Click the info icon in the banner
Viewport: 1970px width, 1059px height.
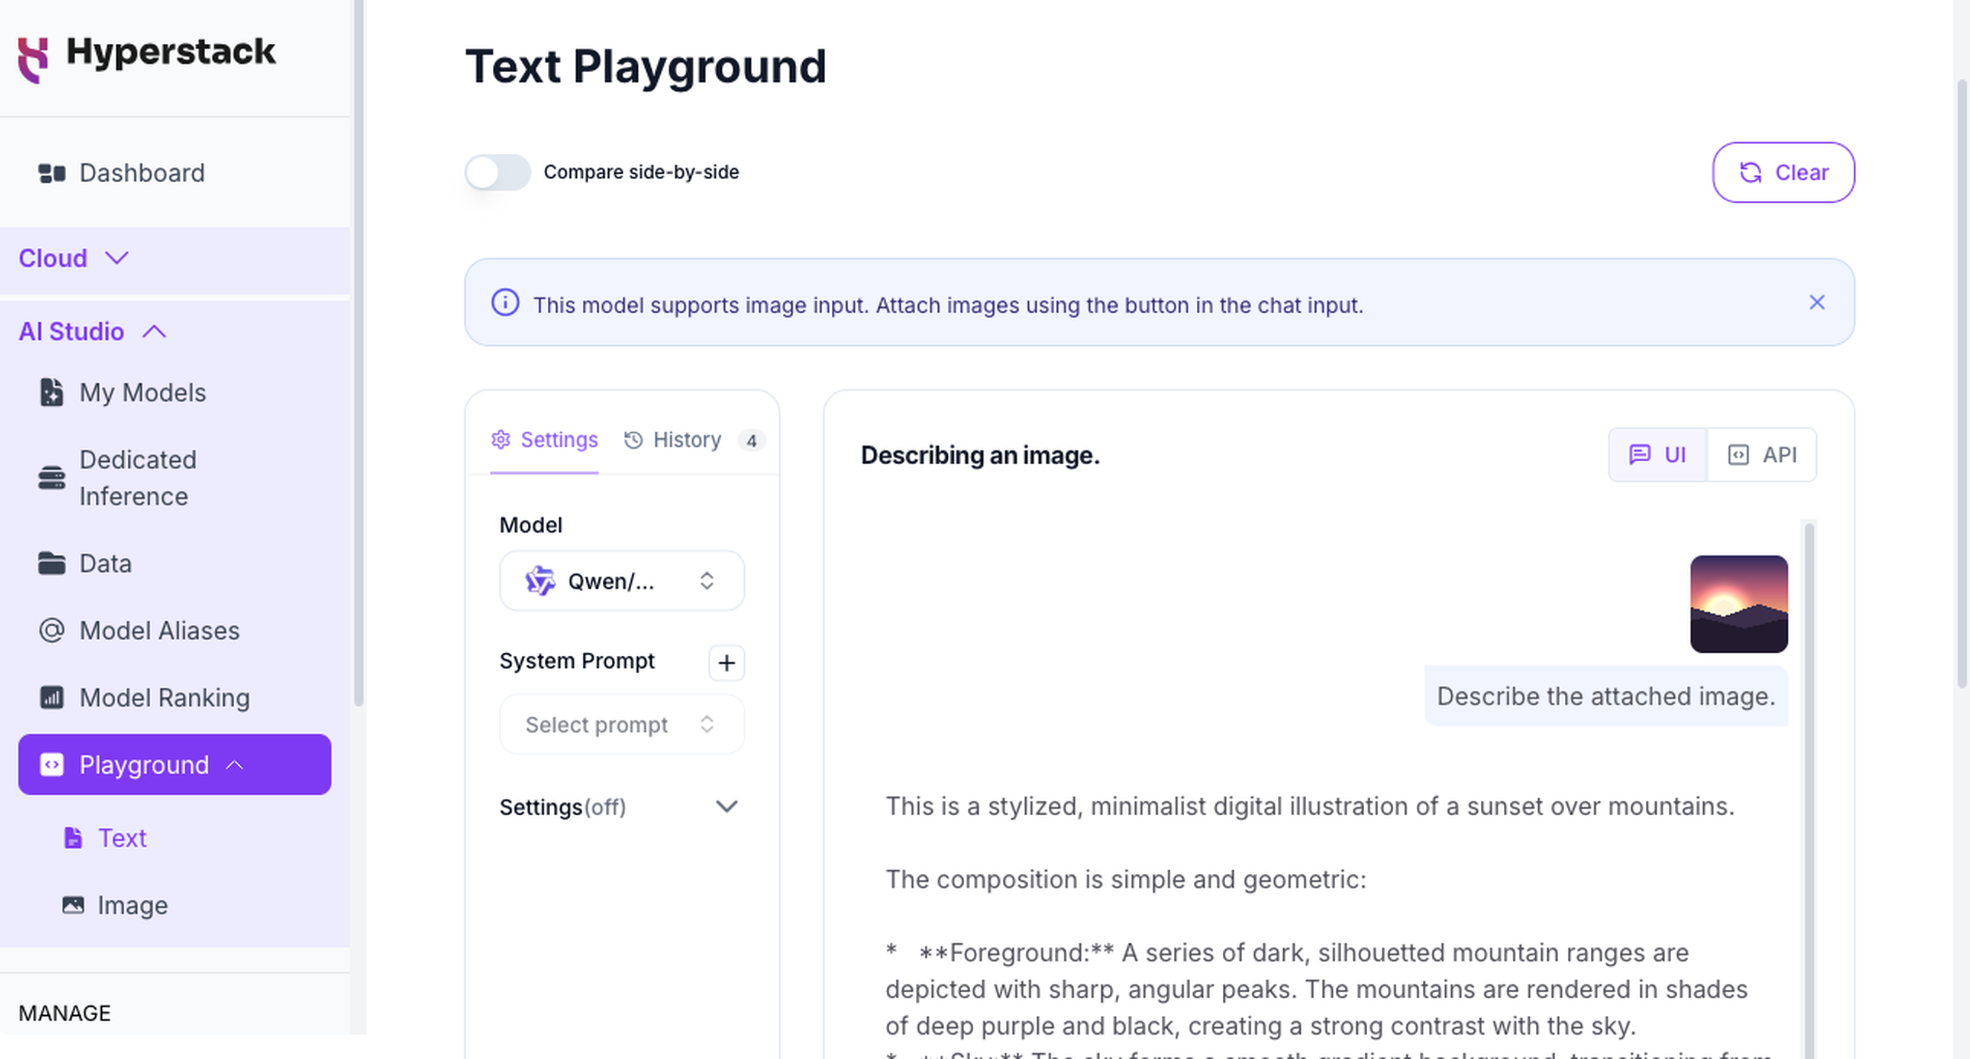pyautogui.click(x=505, y=303)
